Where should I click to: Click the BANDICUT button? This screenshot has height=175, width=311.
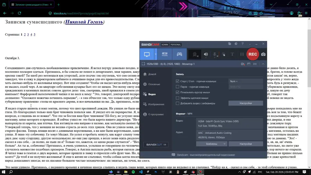pos(156,145)
